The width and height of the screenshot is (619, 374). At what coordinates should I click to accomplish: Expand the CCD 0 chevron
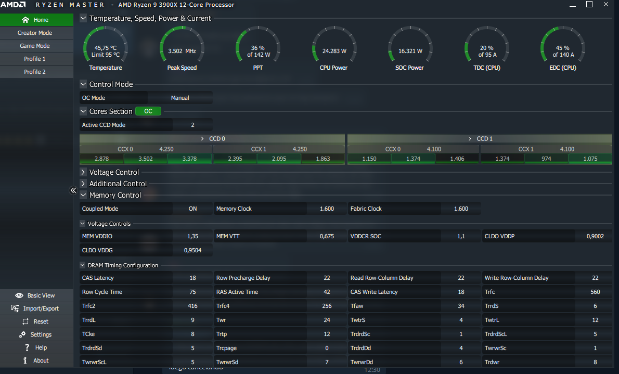click(x=202, y=138)
